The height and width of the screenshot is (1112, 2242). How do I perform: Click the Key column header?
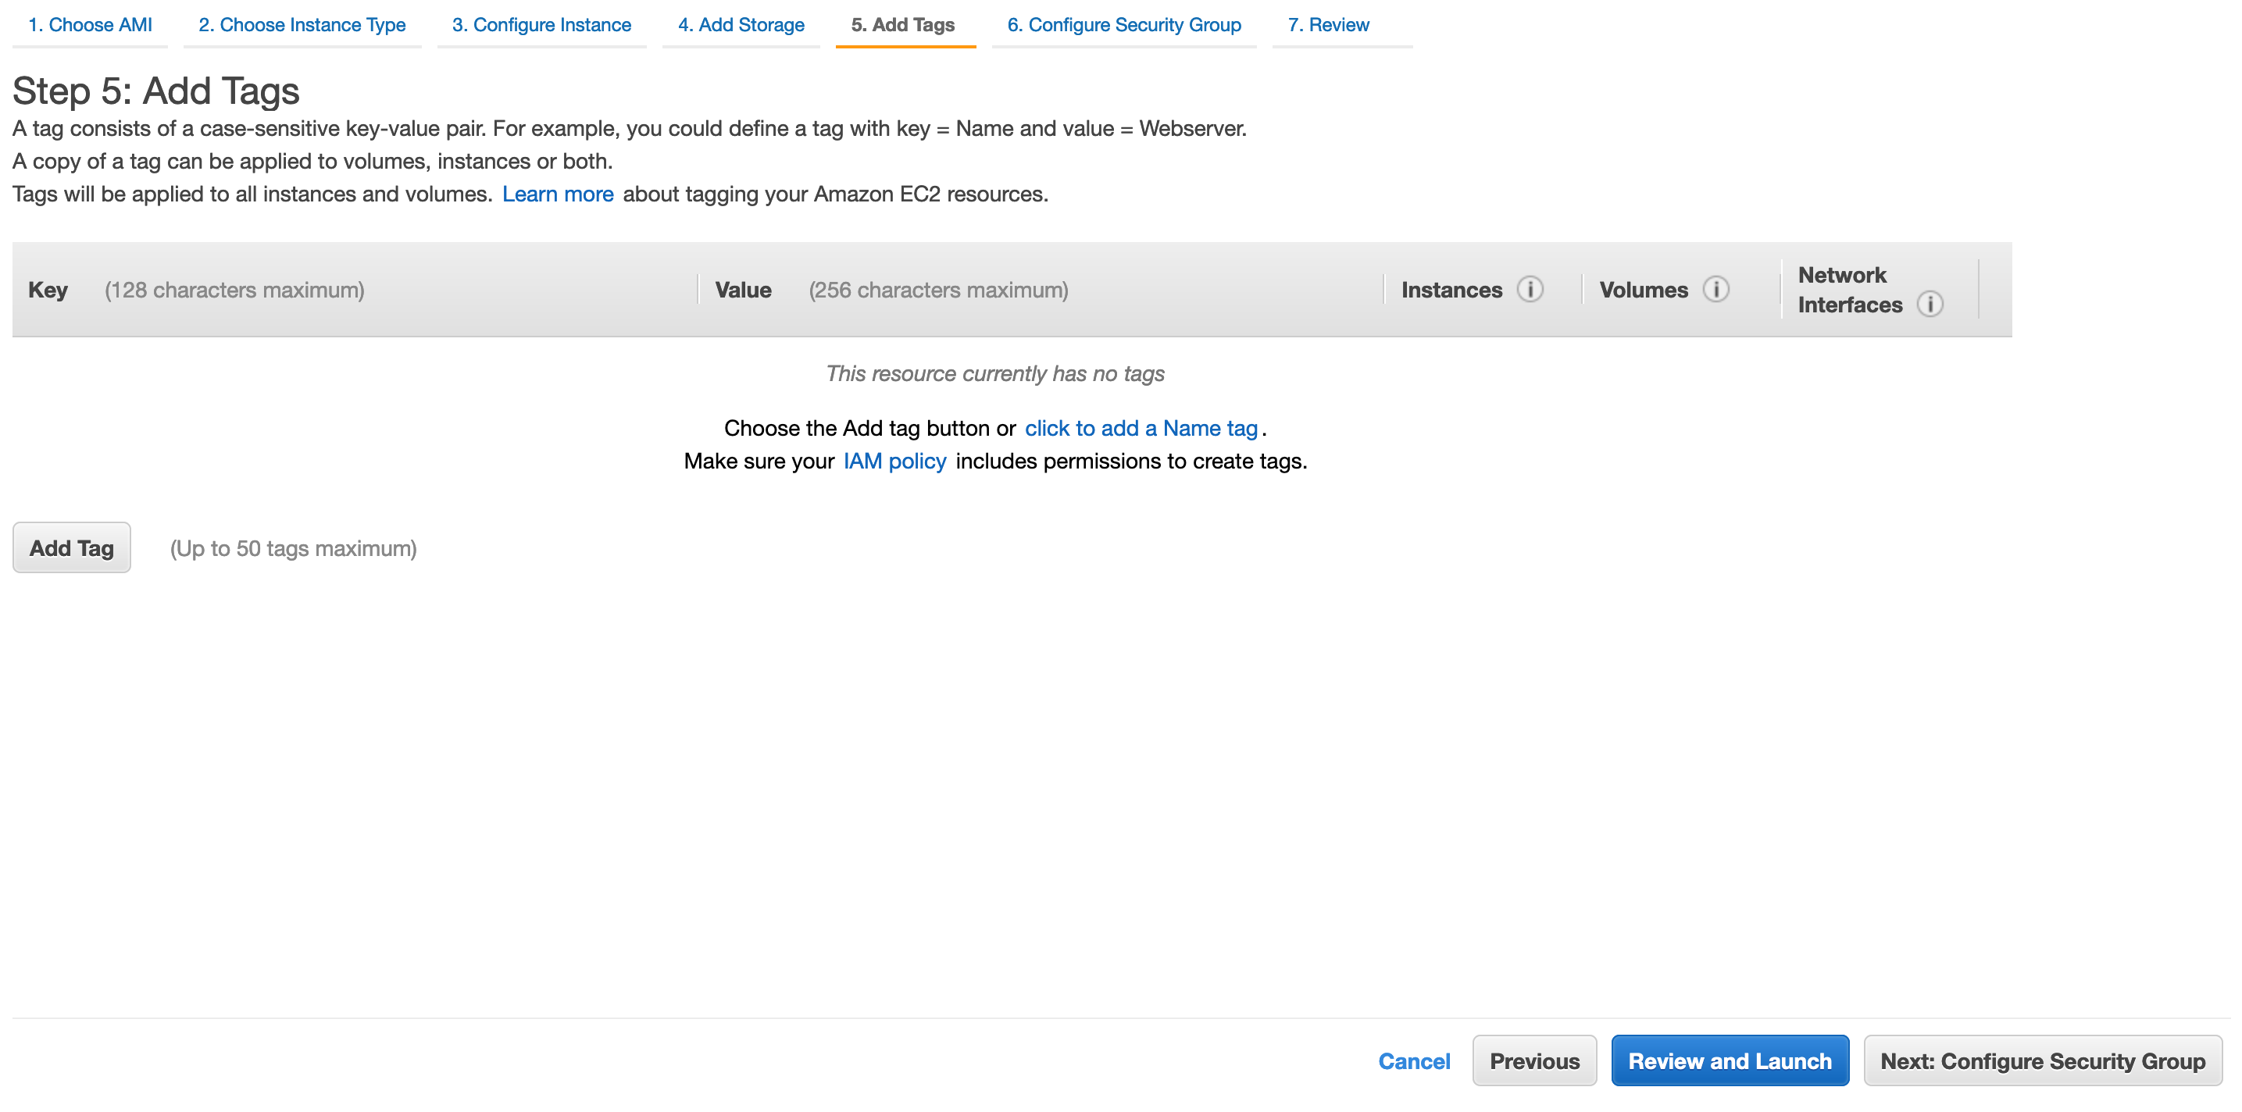pos(48,290)
